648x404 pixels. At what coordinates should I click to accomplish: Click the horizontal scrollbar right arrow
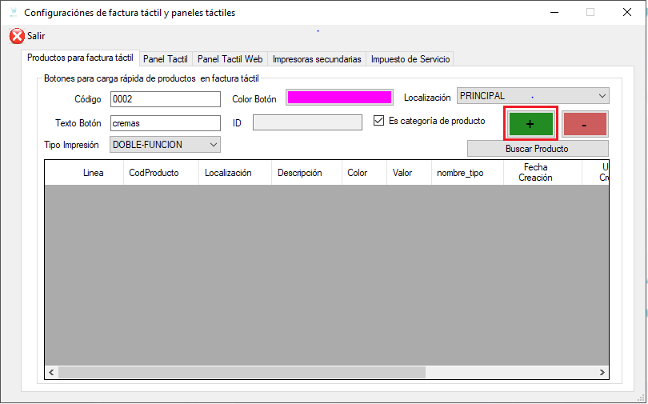point(602,372)
